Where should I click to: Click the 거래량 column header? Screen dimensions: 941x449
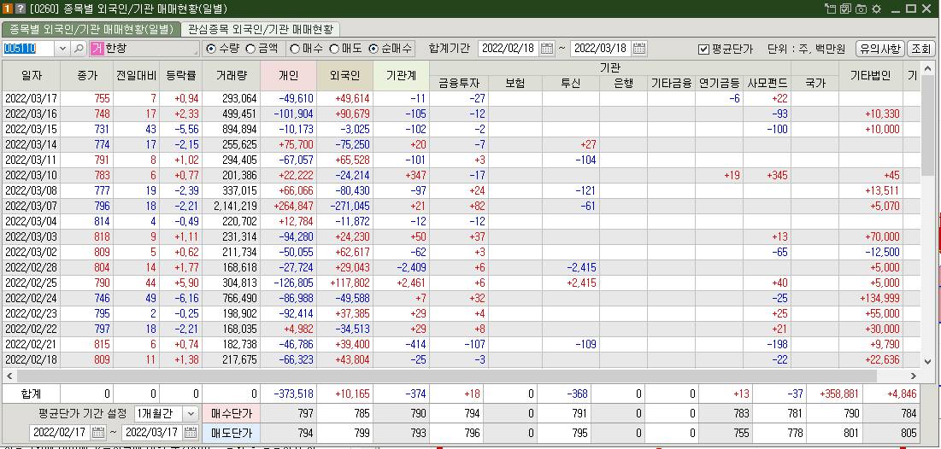point(231,75)
